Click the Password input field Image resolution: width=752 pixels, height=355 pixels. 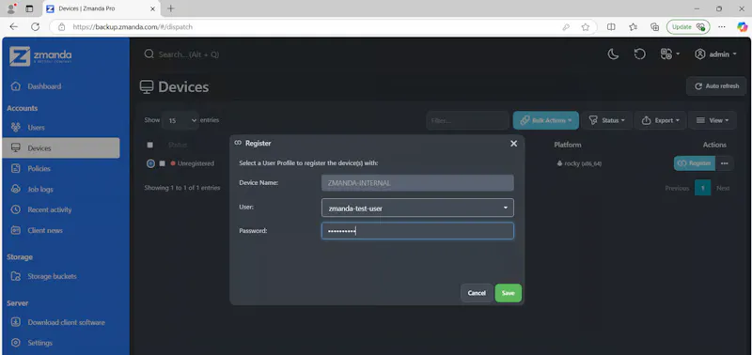coord(417,231)
